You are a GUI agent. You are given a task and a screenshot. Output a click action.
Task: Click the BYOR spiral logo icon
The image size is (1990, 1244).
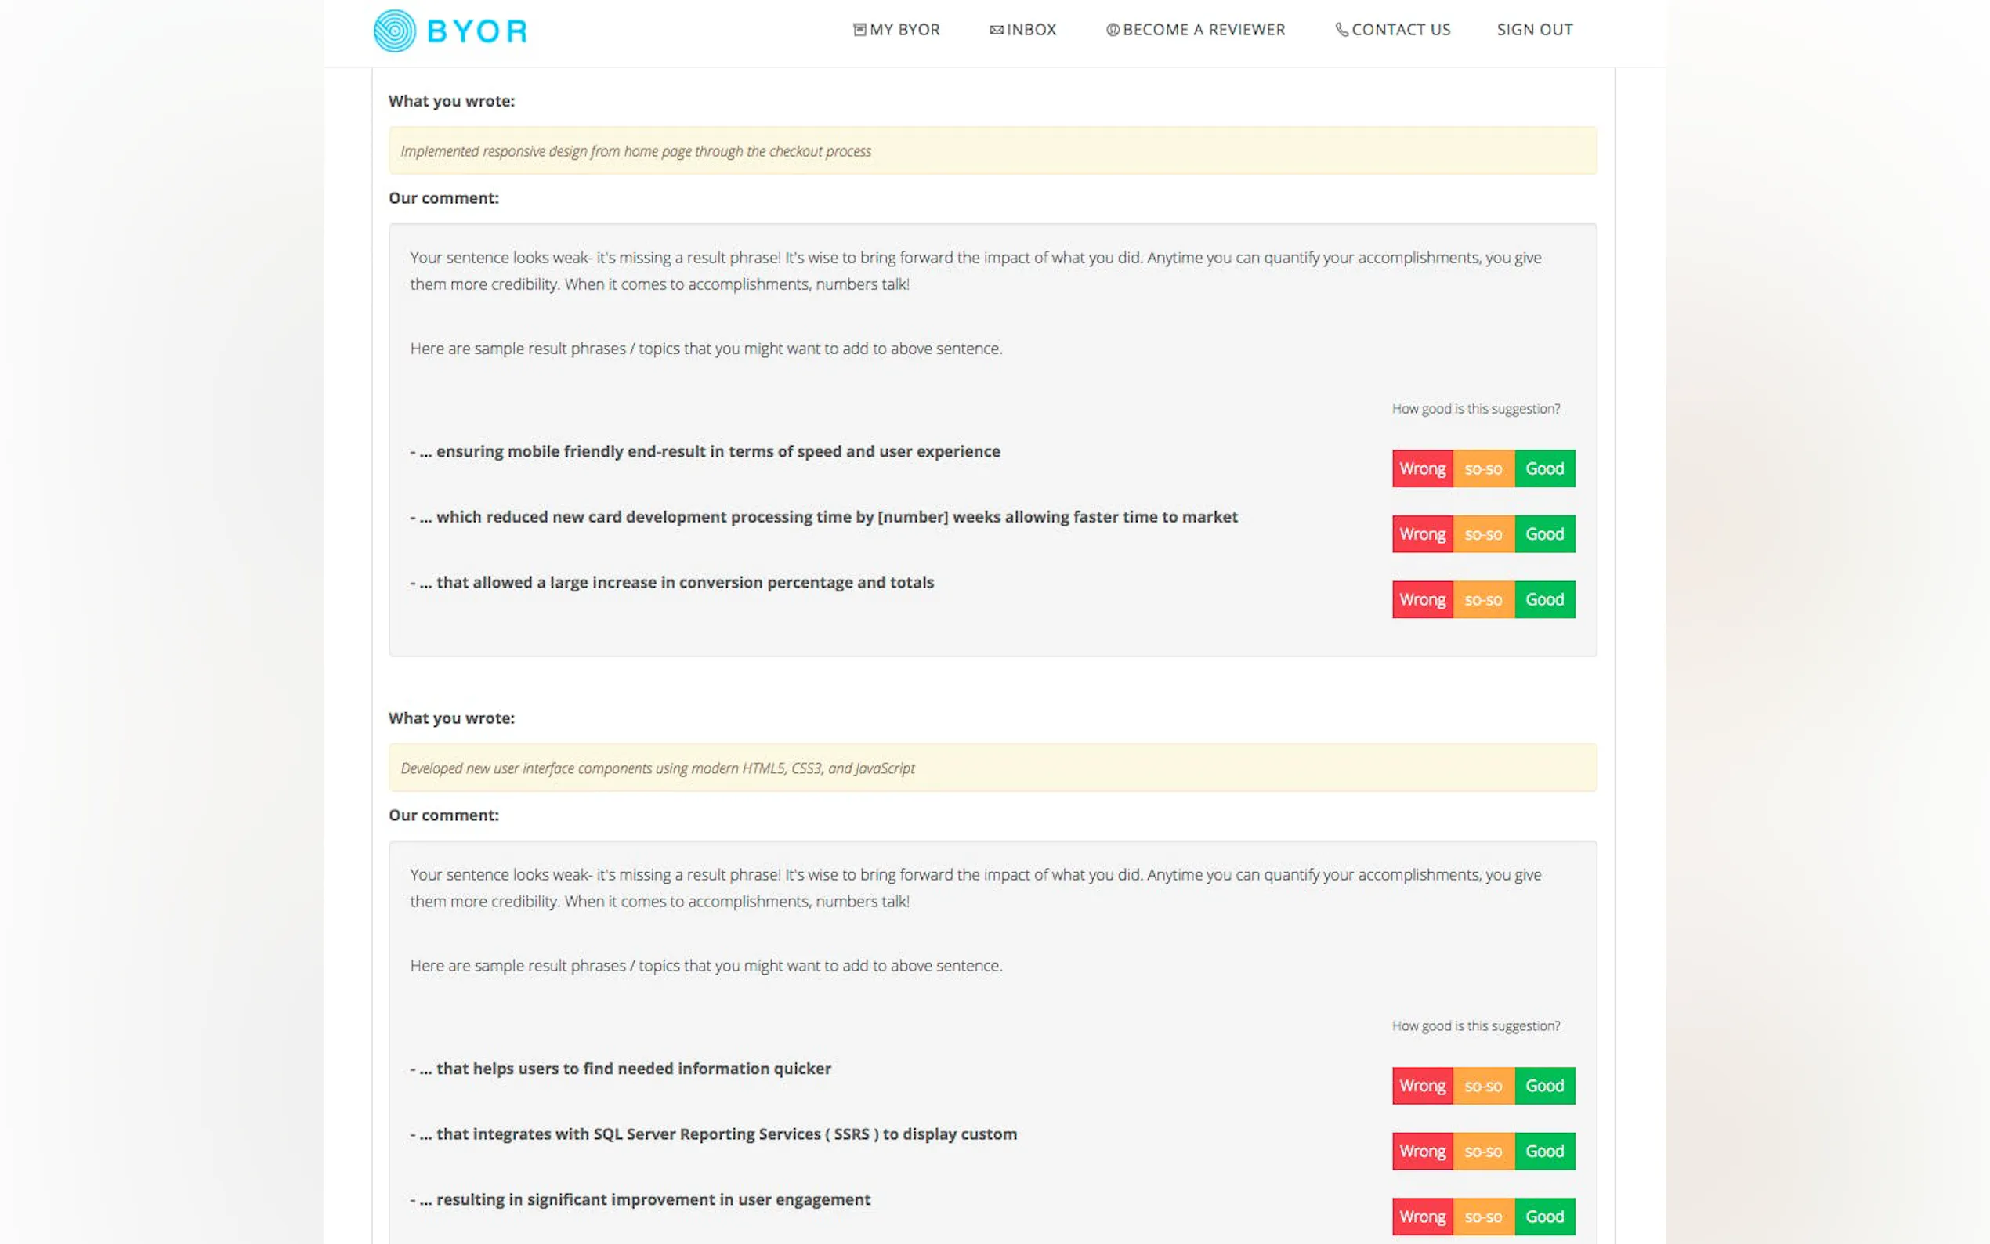coord(395,31)
